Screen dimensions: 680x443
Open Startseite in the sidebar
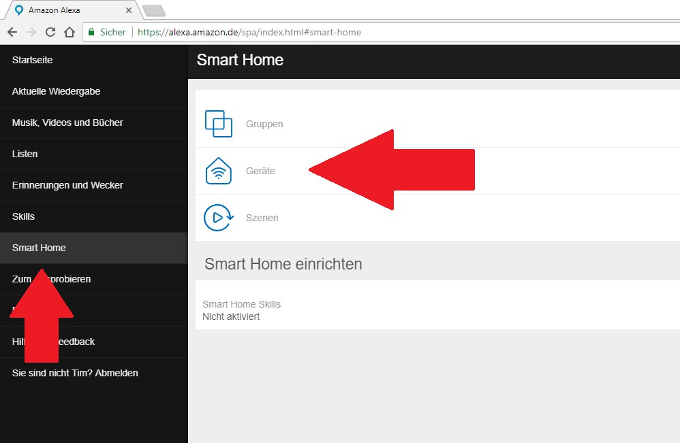[33, 60]
